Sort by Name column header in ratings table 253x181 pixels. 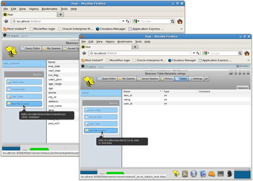pyautogui.click(x=142, y=91)
